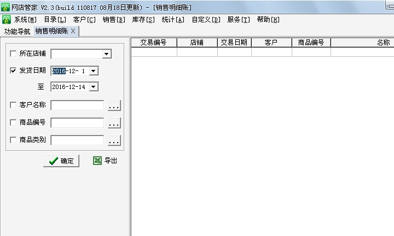Click the 名称 column header

(x=362, y=43)
